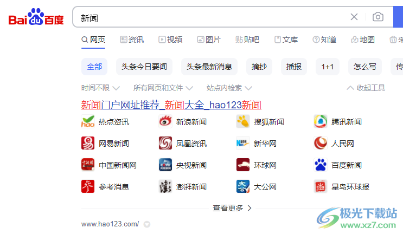Click the Sohu 搜狐新闻 icon

click(243, 122)
